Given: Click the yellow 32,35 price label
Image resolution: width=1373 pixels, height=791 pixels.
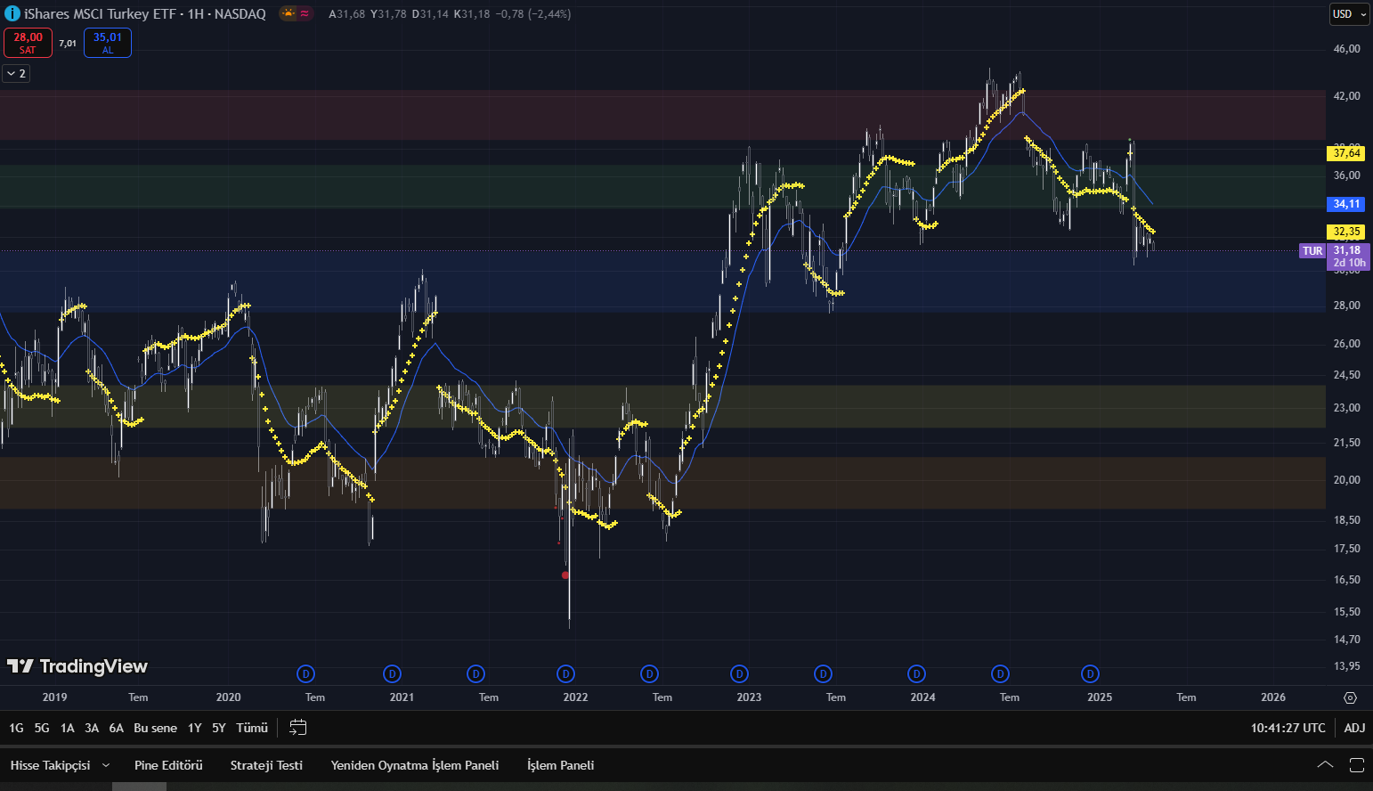Looking at the screenshot, I should click(x=1346, y=232).
